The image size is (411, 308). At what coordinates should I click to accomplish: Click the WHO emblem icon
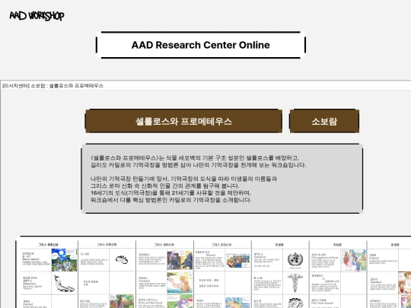pos(295,260)
